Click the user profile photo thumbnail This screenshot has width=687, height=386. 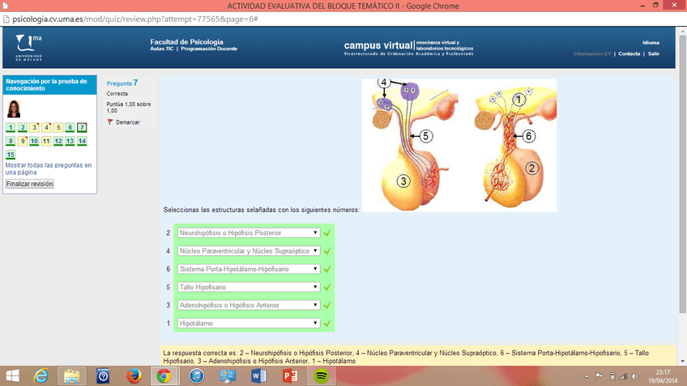14,109
